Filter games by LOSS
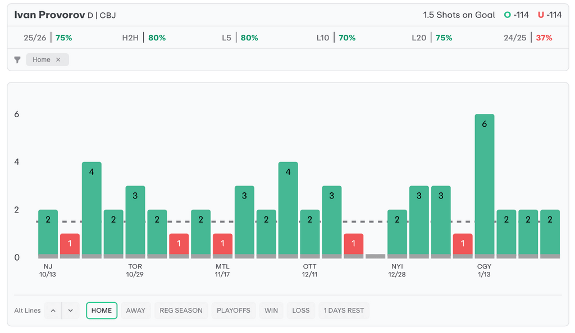This screenshot has height=333, width=575. pyautogui.click(x=301, y=311)
